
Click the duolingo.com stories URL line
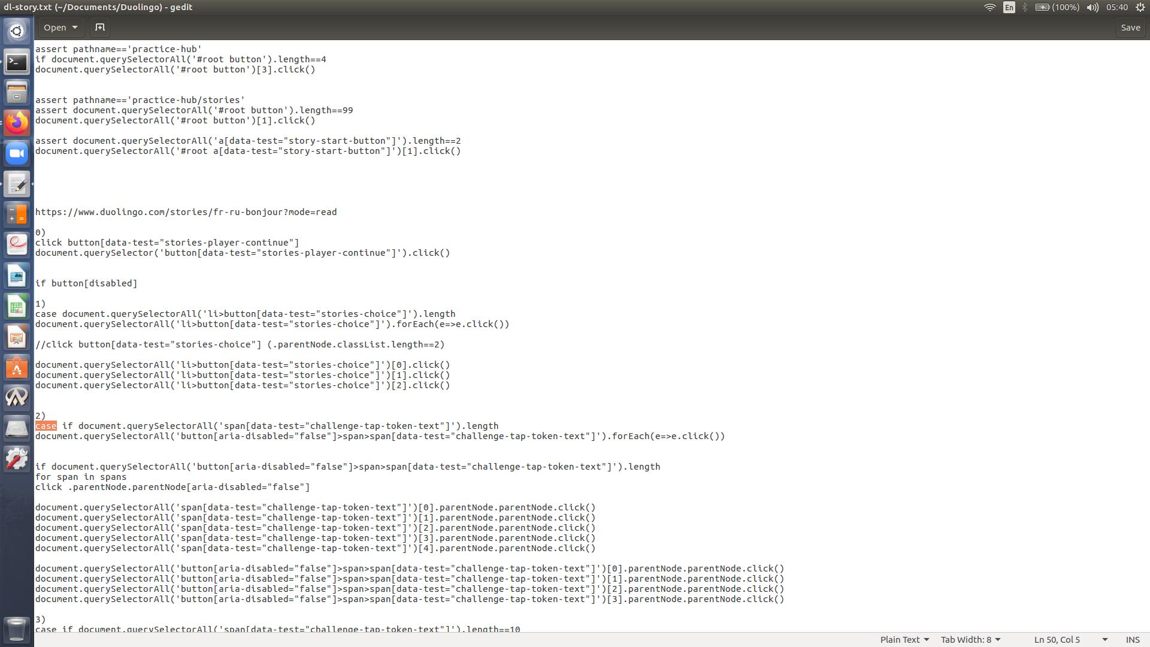click(186, 212)
